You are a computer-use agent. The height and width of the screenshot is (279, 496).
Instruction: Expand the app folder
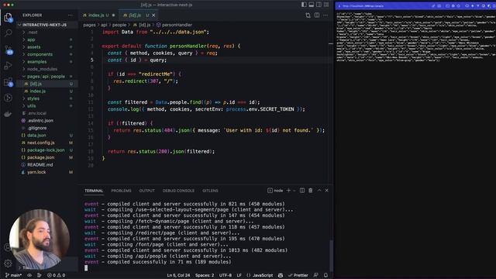(x=31, y=40)
